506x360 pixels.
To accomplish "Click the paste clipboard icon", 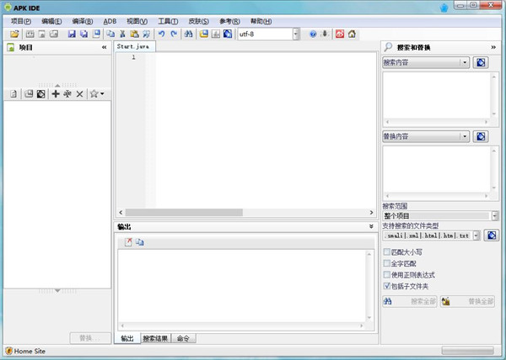I will 134,34.
